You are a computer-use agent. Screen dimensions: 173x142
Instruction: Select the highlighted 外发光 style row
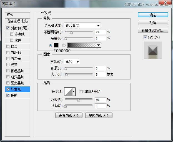[x=17, y=89]
